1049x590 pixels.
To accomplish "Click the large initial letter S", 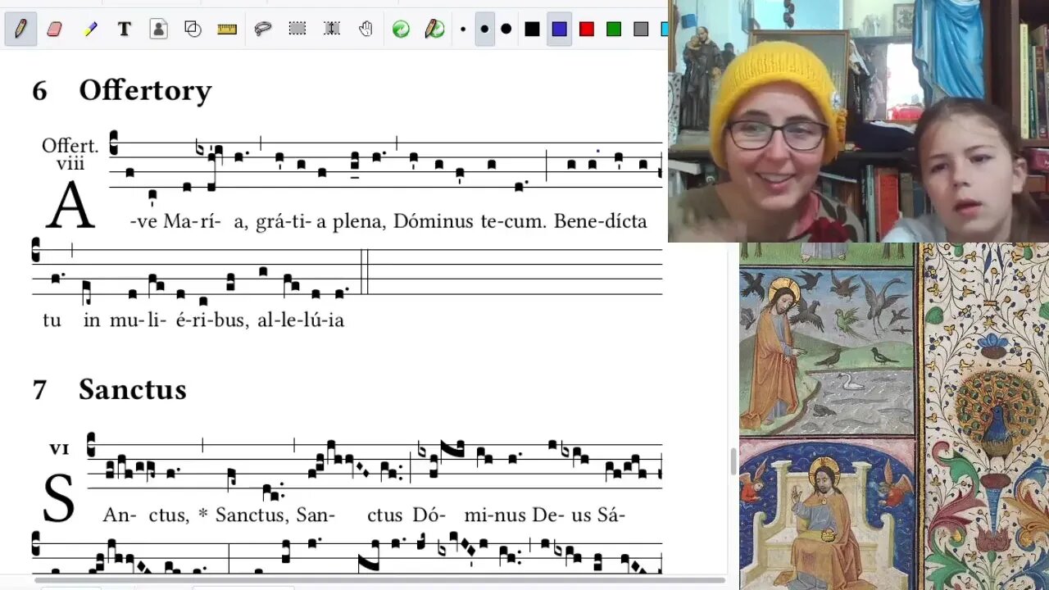I will 58,499.
